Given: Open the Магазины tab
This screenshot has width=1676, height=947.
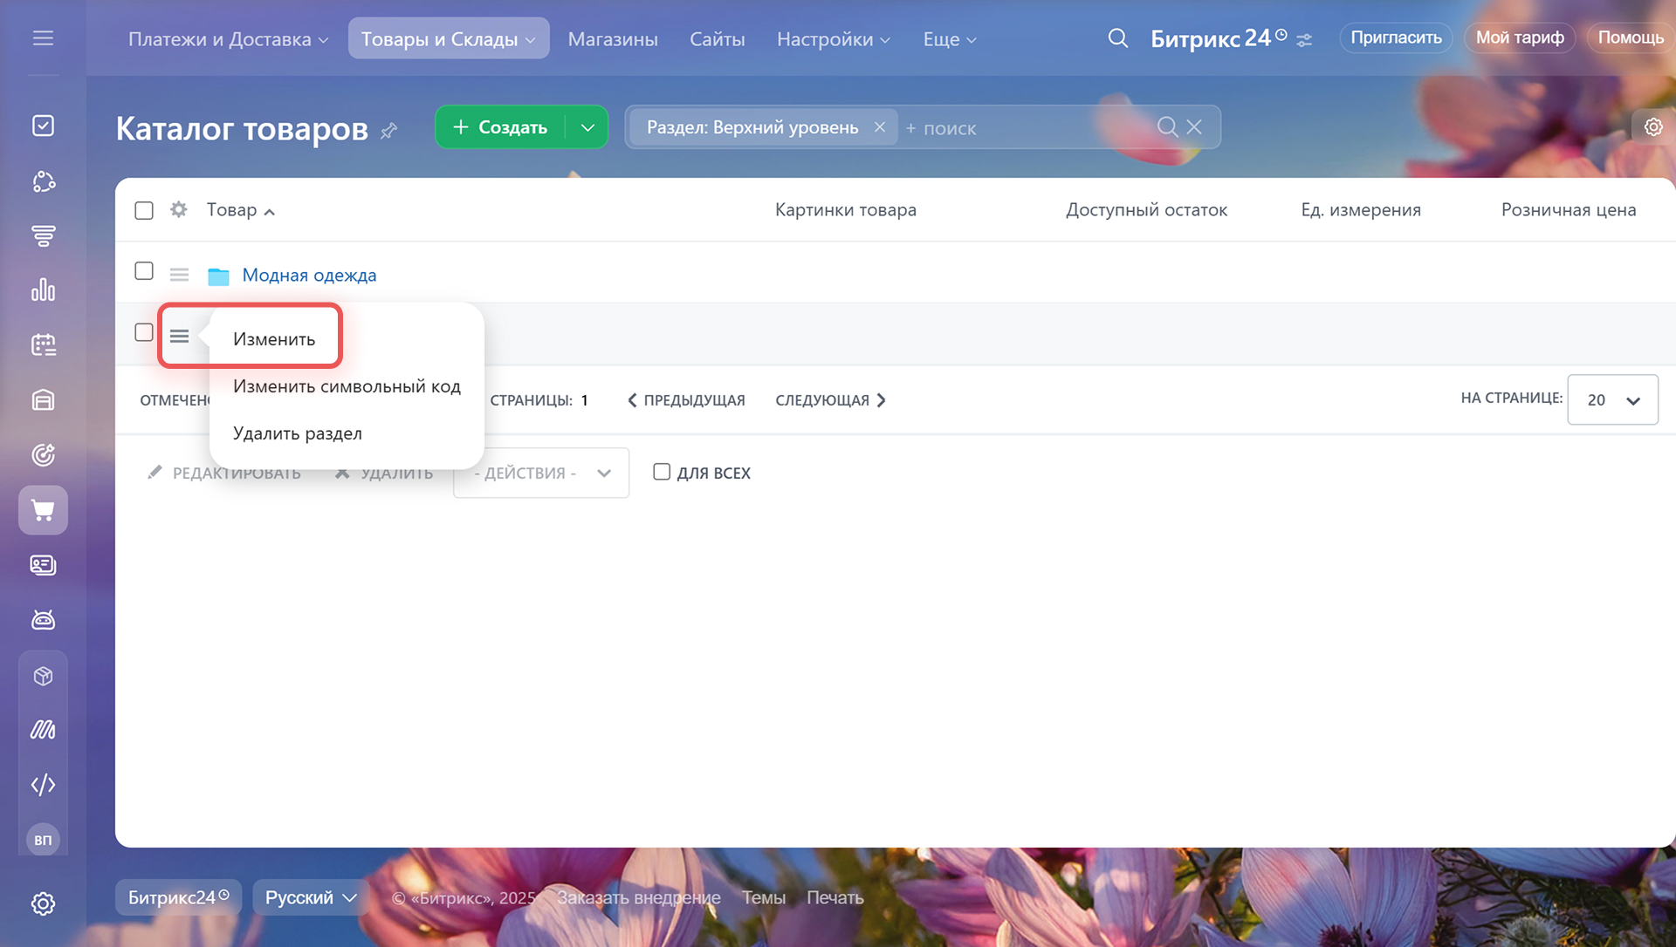Looking at the screenshot, I should [613, 39].
